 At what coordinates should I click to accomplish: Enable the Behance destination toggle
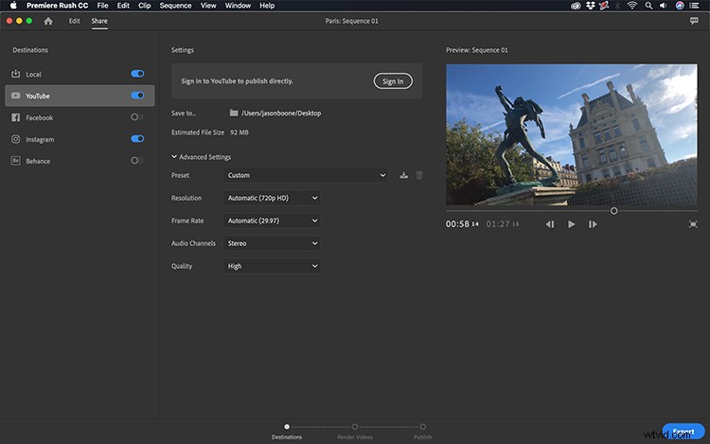point(137,160)
